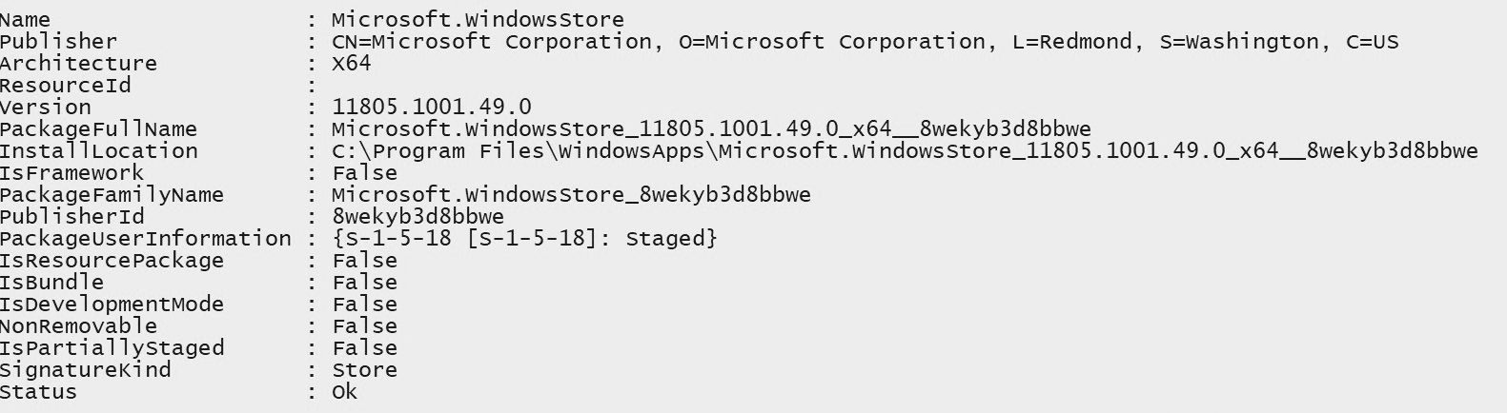Click the PackageFullName value

click(x=711, y=129)
